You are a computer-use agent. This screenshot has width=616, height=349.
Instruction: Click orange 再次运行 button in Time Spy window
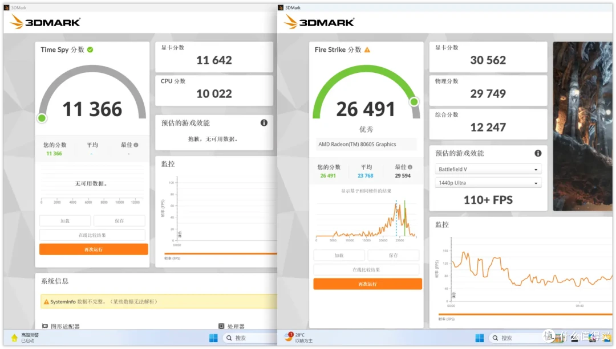(94, 249)
